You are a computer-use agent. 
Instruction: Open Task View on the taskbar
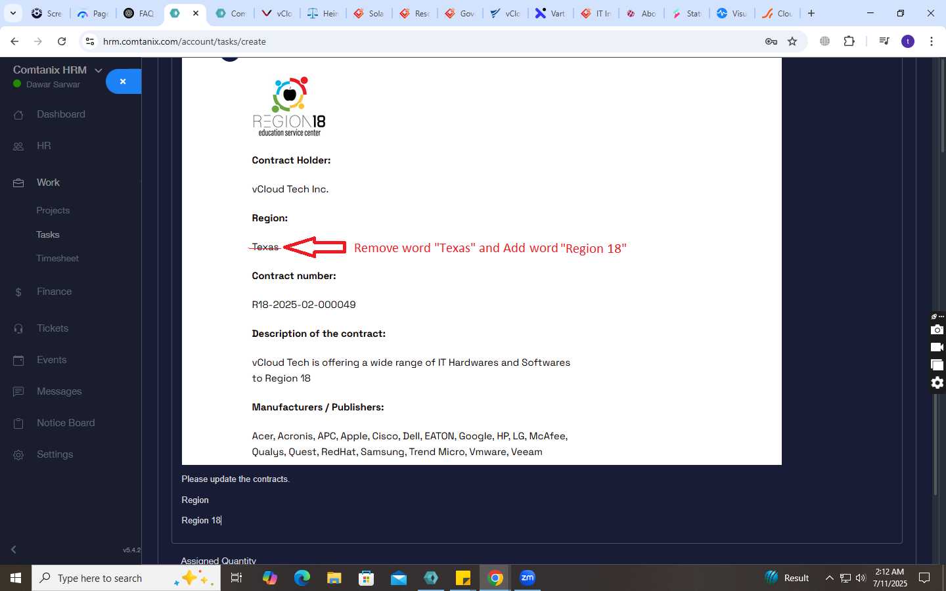click(x=236, y=578)
